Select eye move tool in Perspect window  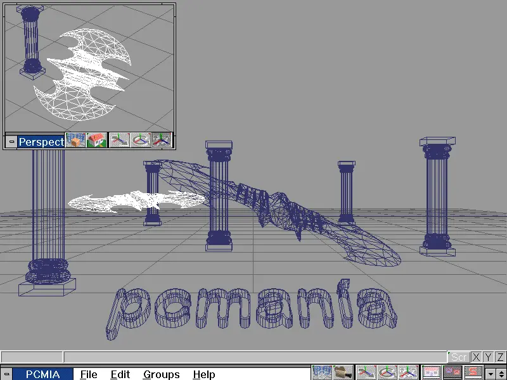[119, 141]
